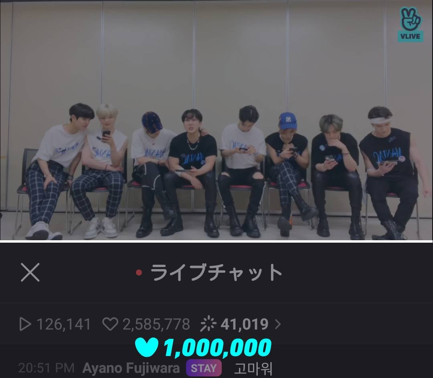Tap the live video player area
The height and width of the screenshot is (378, 433).
[216, 120]
